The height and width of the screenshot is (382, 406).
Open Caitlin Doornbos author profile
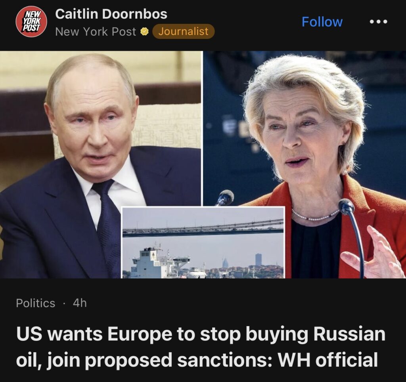click(x=111, y=14)
